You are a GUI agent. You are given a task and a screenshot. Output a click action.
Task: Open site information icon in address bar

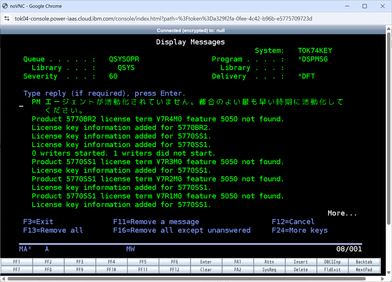(7, 19)
